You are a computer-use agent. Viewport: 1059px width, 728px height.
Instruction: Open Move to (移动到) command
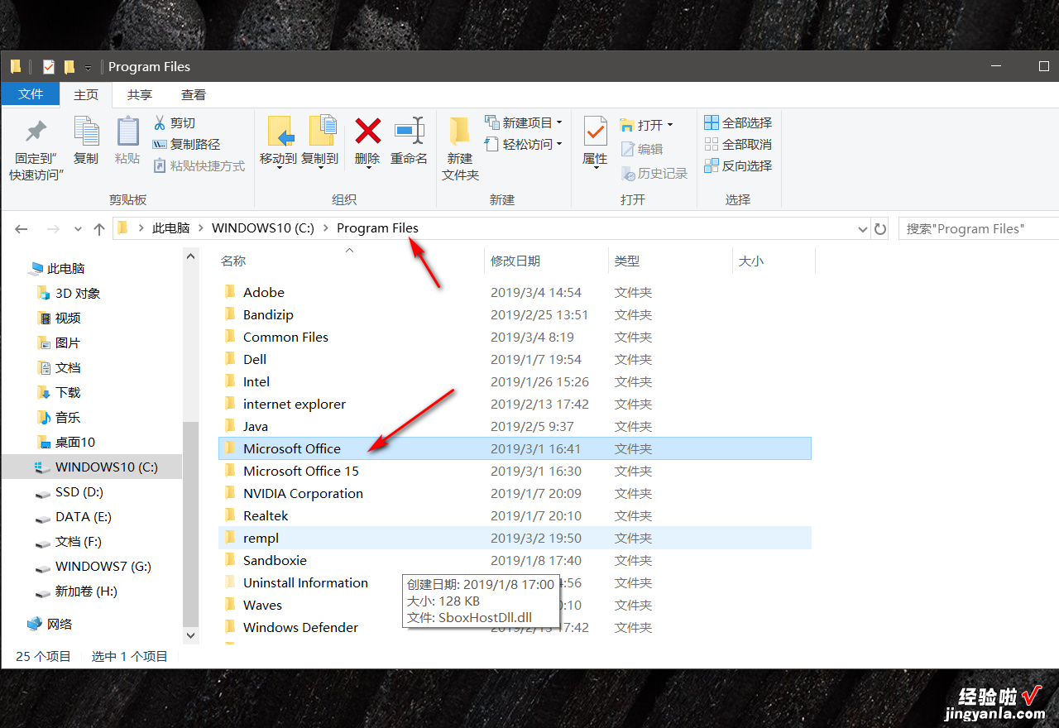point(278,141)
